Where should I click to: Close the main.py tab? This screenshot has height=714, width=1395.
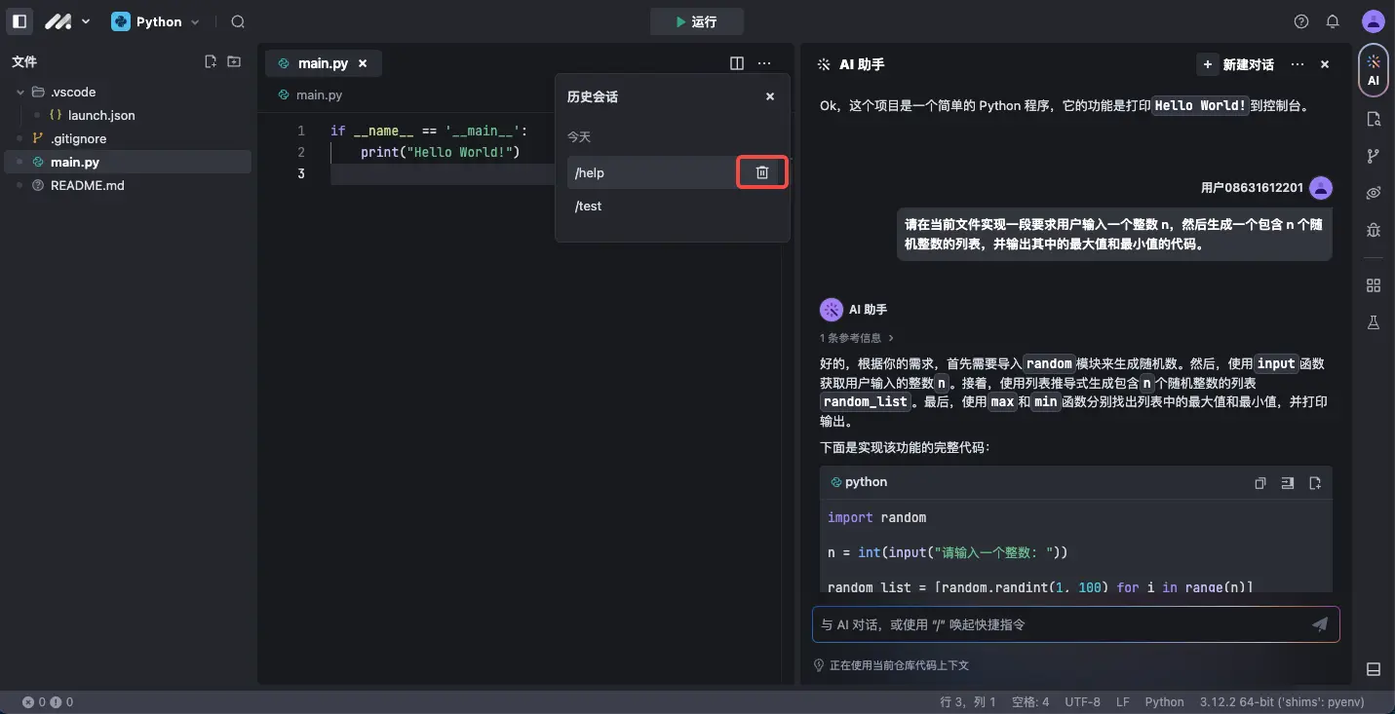tap(363, 63)
